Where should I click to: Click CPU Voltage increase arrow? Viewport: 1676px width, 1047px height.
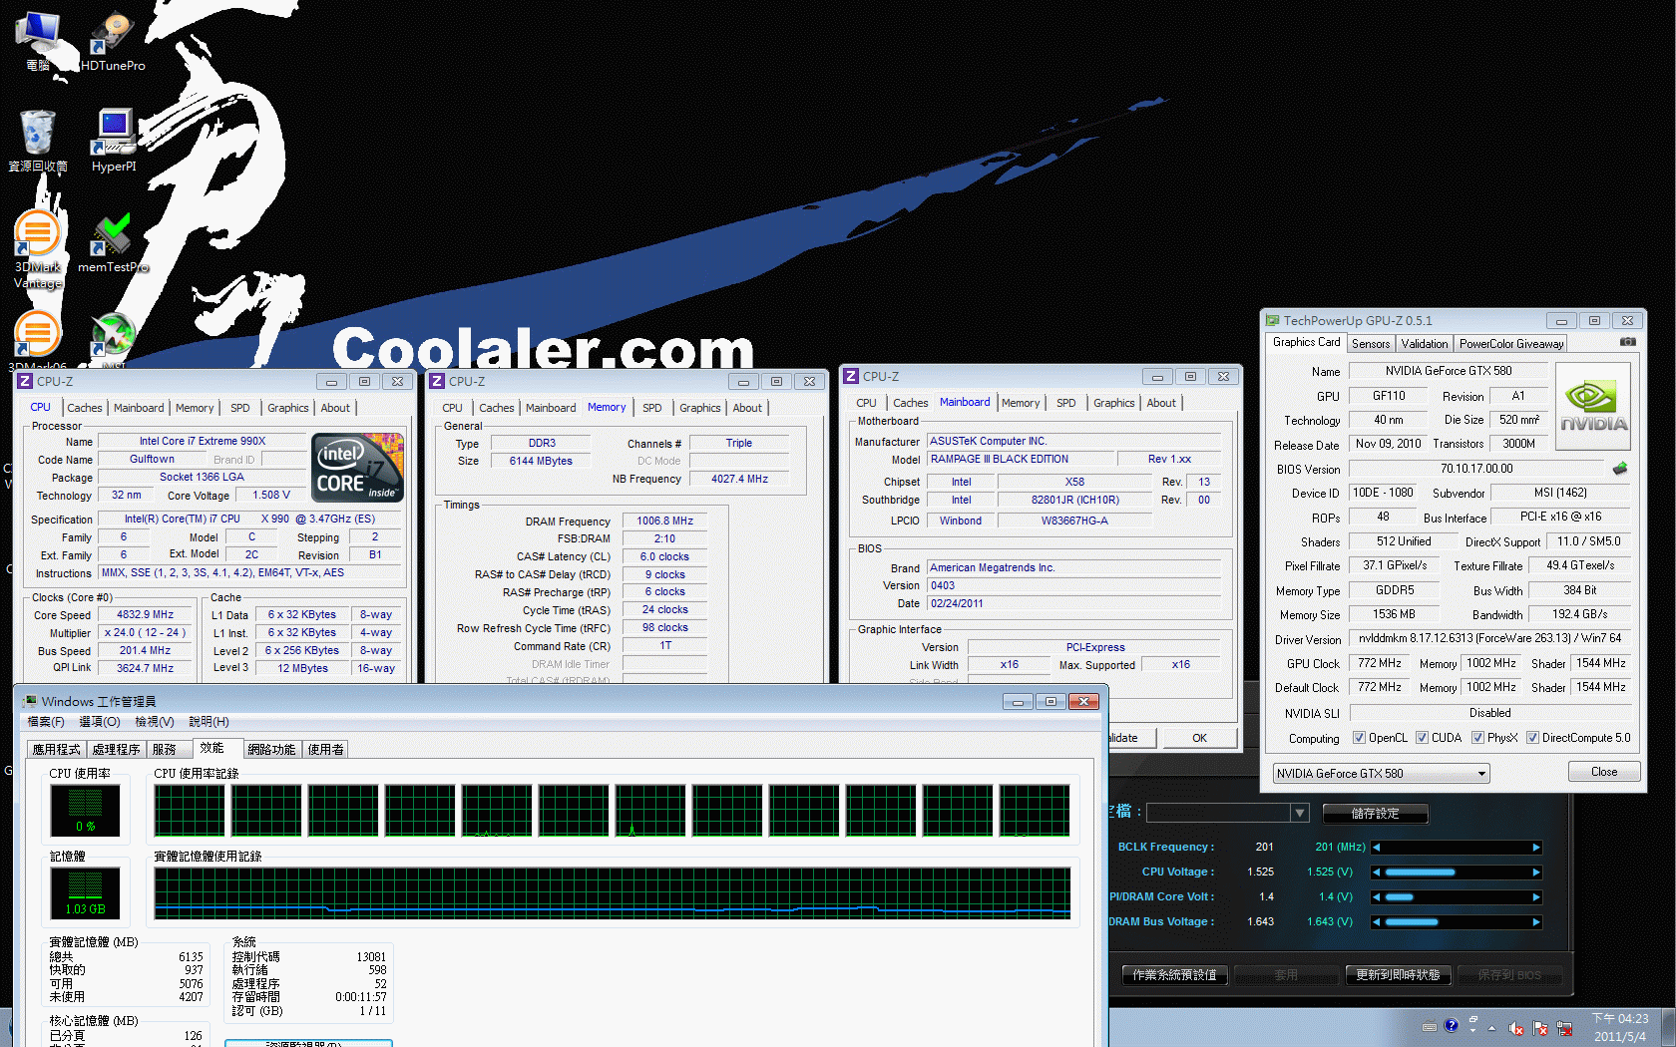point(1536,872)
